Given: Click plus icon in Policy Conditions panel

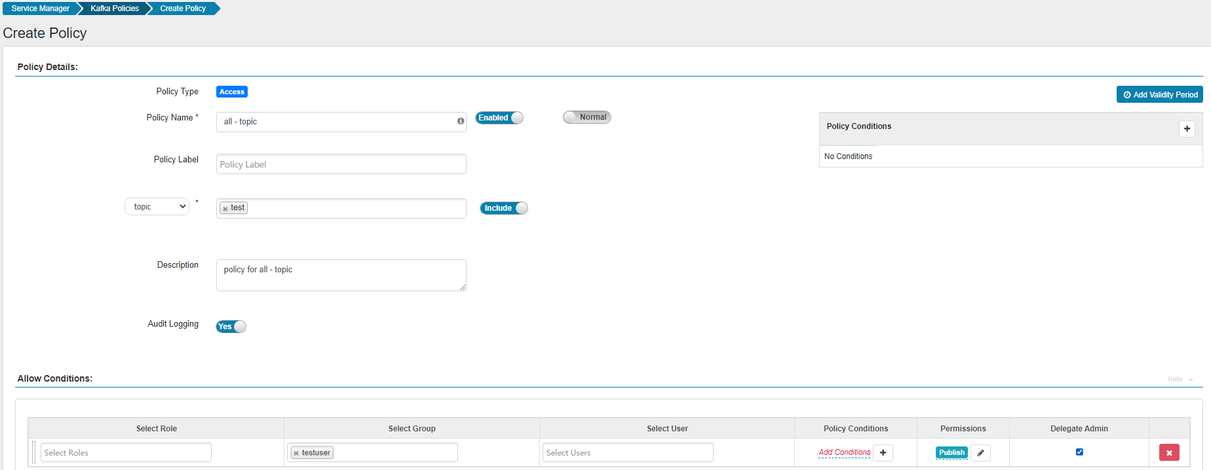Looking at the screenshot, I should click(1187, 129).
